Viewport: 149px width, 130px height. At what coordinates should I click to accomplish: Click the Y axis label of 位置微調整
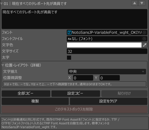pyautogui.click(x=96, y=78)
